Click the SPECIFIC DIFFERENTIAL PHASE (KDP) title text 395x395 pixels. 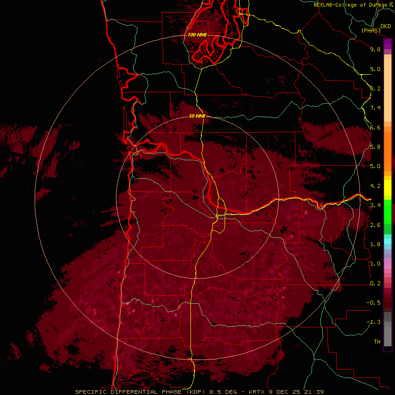click(x=139, y=392)
